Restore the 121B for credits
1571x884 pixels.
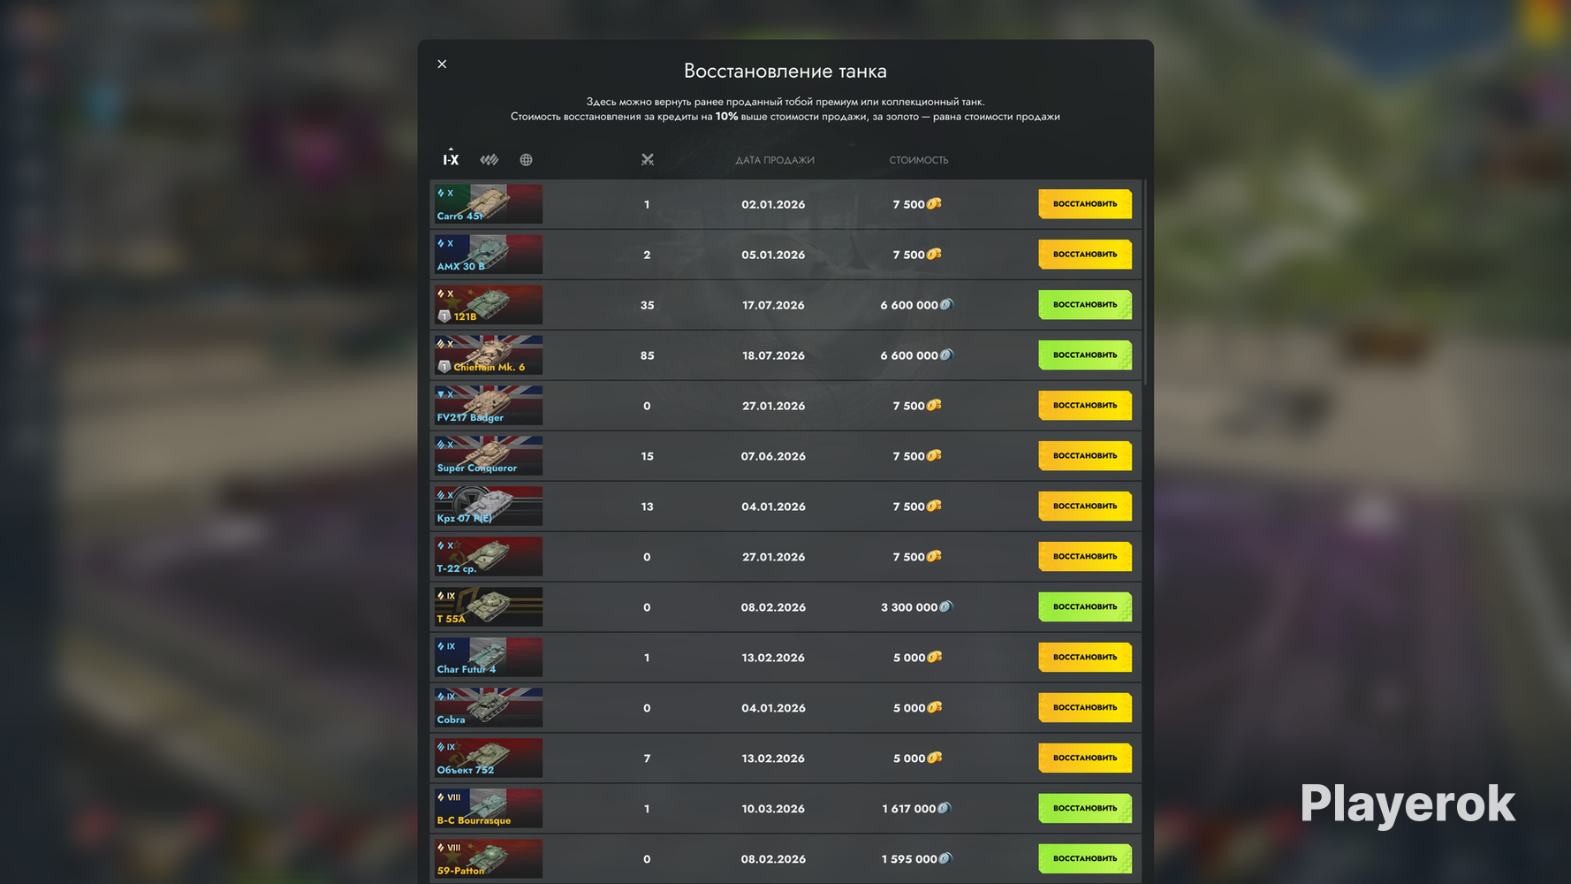click(x=1085, y=305)
